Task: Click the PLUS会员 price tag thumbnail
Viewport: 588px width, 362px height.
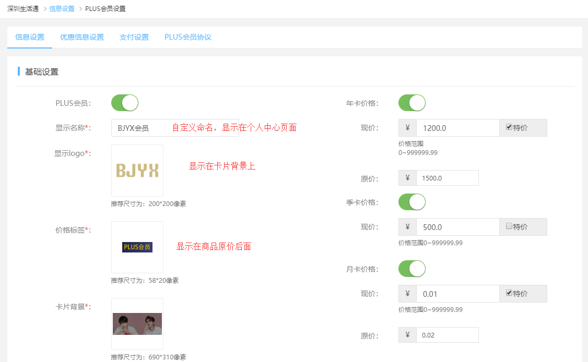Action: click(x=137, y=247)
